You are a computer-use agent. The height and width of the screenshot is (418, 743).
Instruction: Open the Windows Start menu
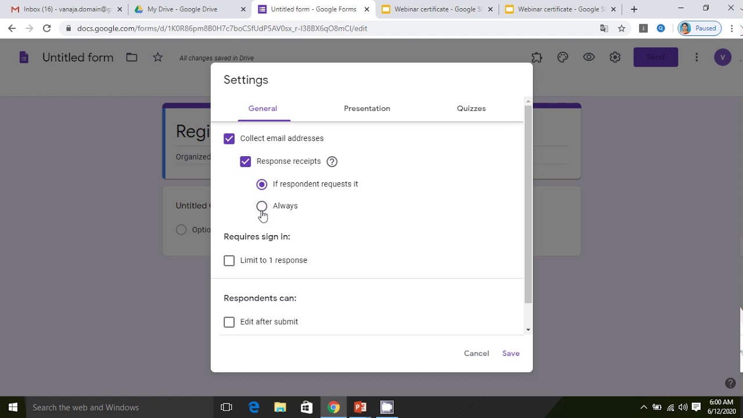point(13,408)
